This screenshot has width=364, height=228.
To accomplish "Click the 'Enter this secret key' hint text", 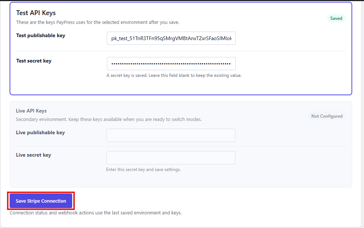I will click(x=143, y=170).
